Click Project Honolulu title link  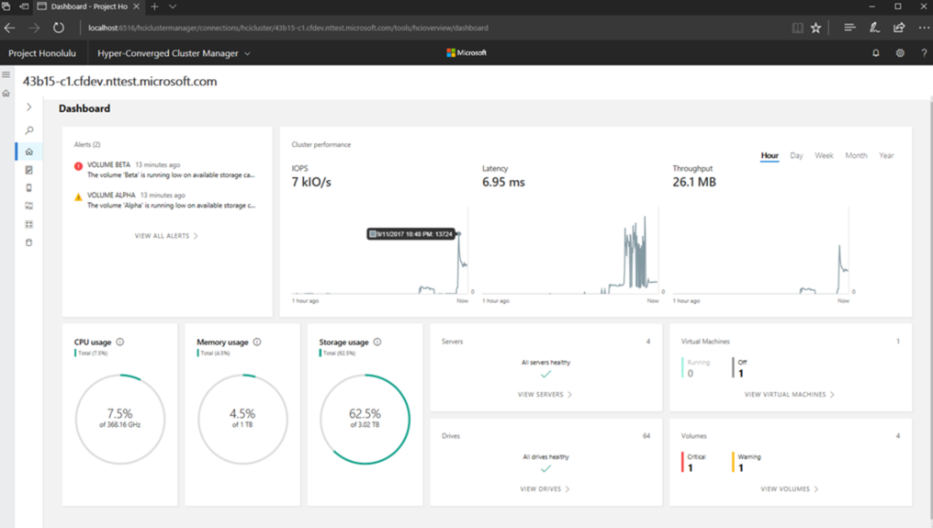point(42,53)
